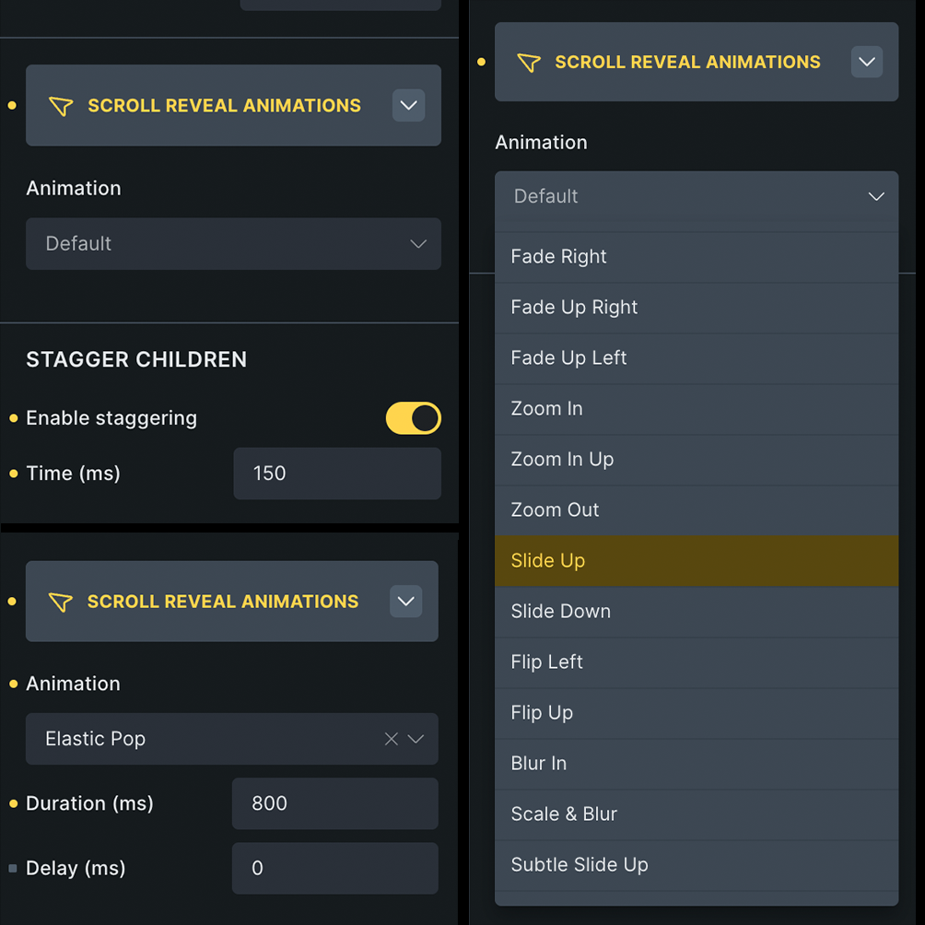925x925 pixels.
Task: Open the closed Default animation dropdown above Stagger Children
Action: (233, 244)
